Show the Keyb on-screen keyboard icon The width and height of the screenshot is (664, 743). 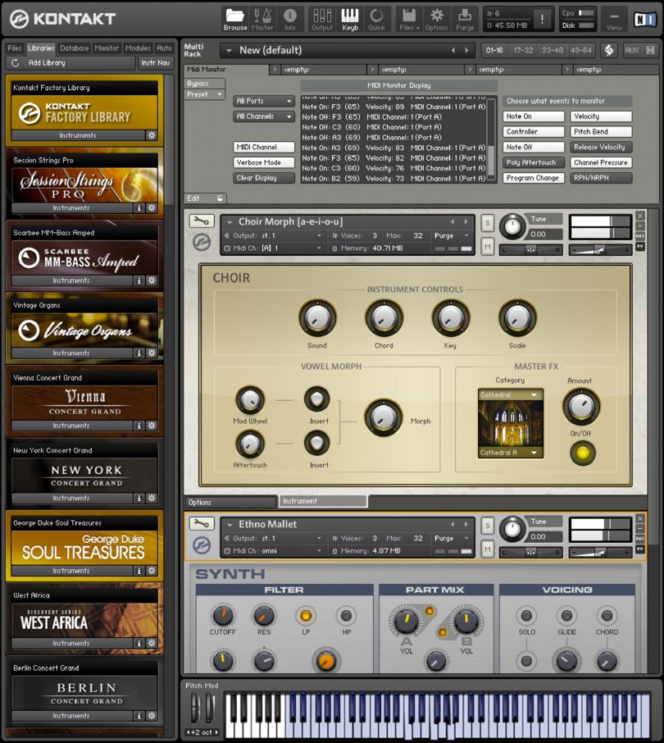pos(350,18)
